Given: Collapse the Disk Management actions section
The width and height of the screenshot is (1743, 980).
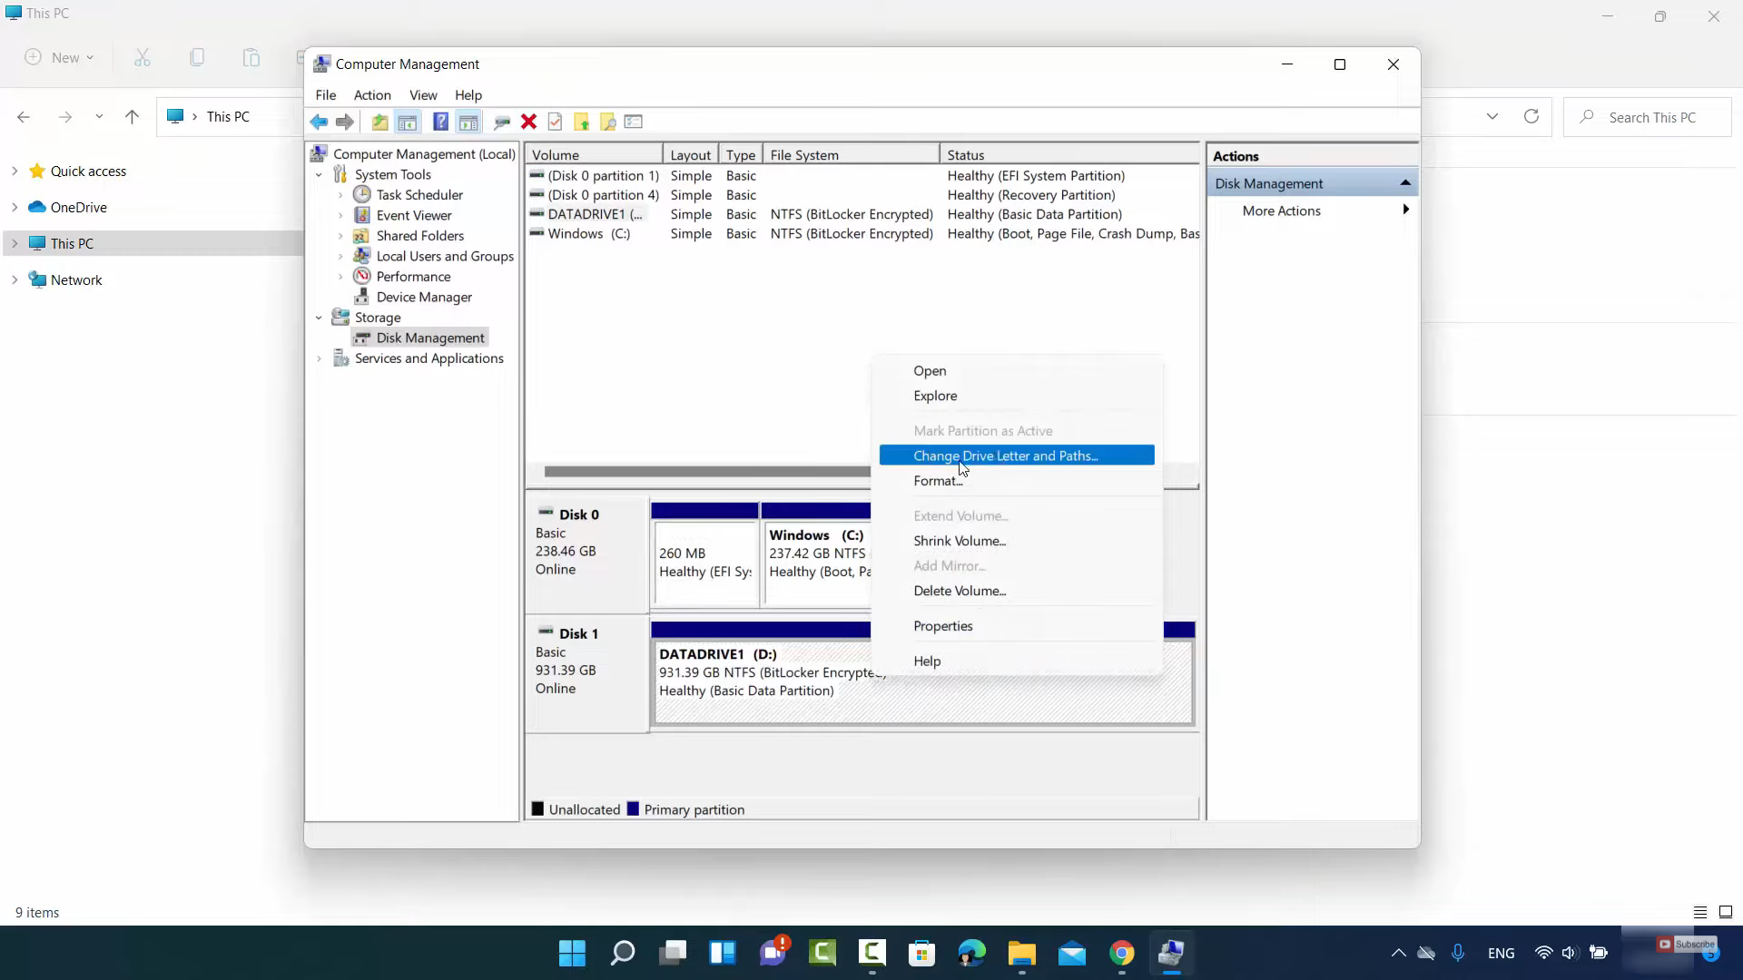Looking at the screenshot, I should pyautogui.click(x=1405, y=183).
